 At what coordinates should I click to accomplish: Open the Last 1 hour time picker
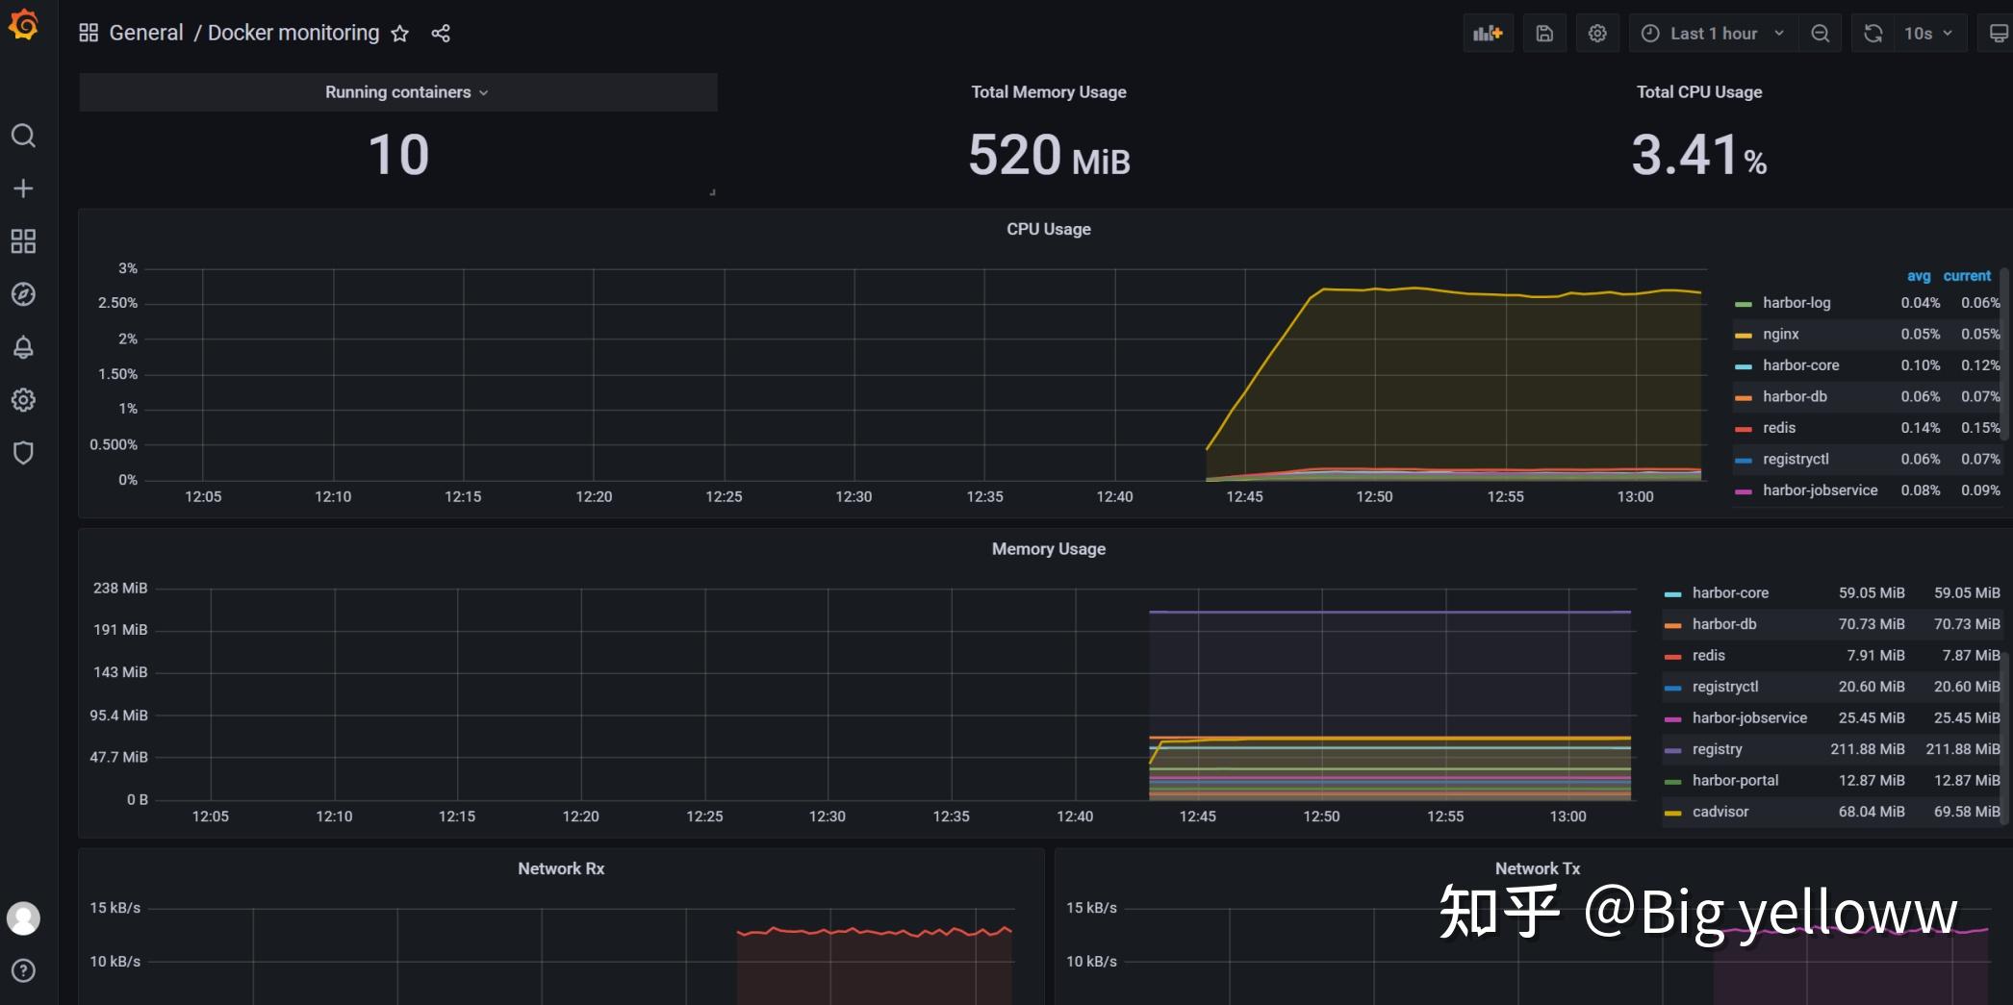pos(1714,34)
